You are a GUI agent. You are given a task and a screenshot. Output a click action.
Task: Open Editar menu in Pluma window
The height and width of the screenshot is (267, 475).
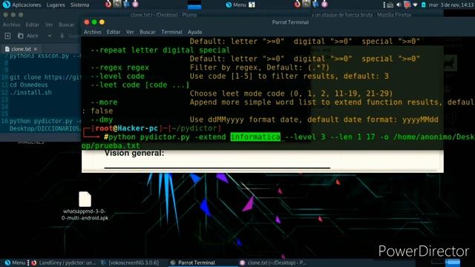tap(32, 24)
